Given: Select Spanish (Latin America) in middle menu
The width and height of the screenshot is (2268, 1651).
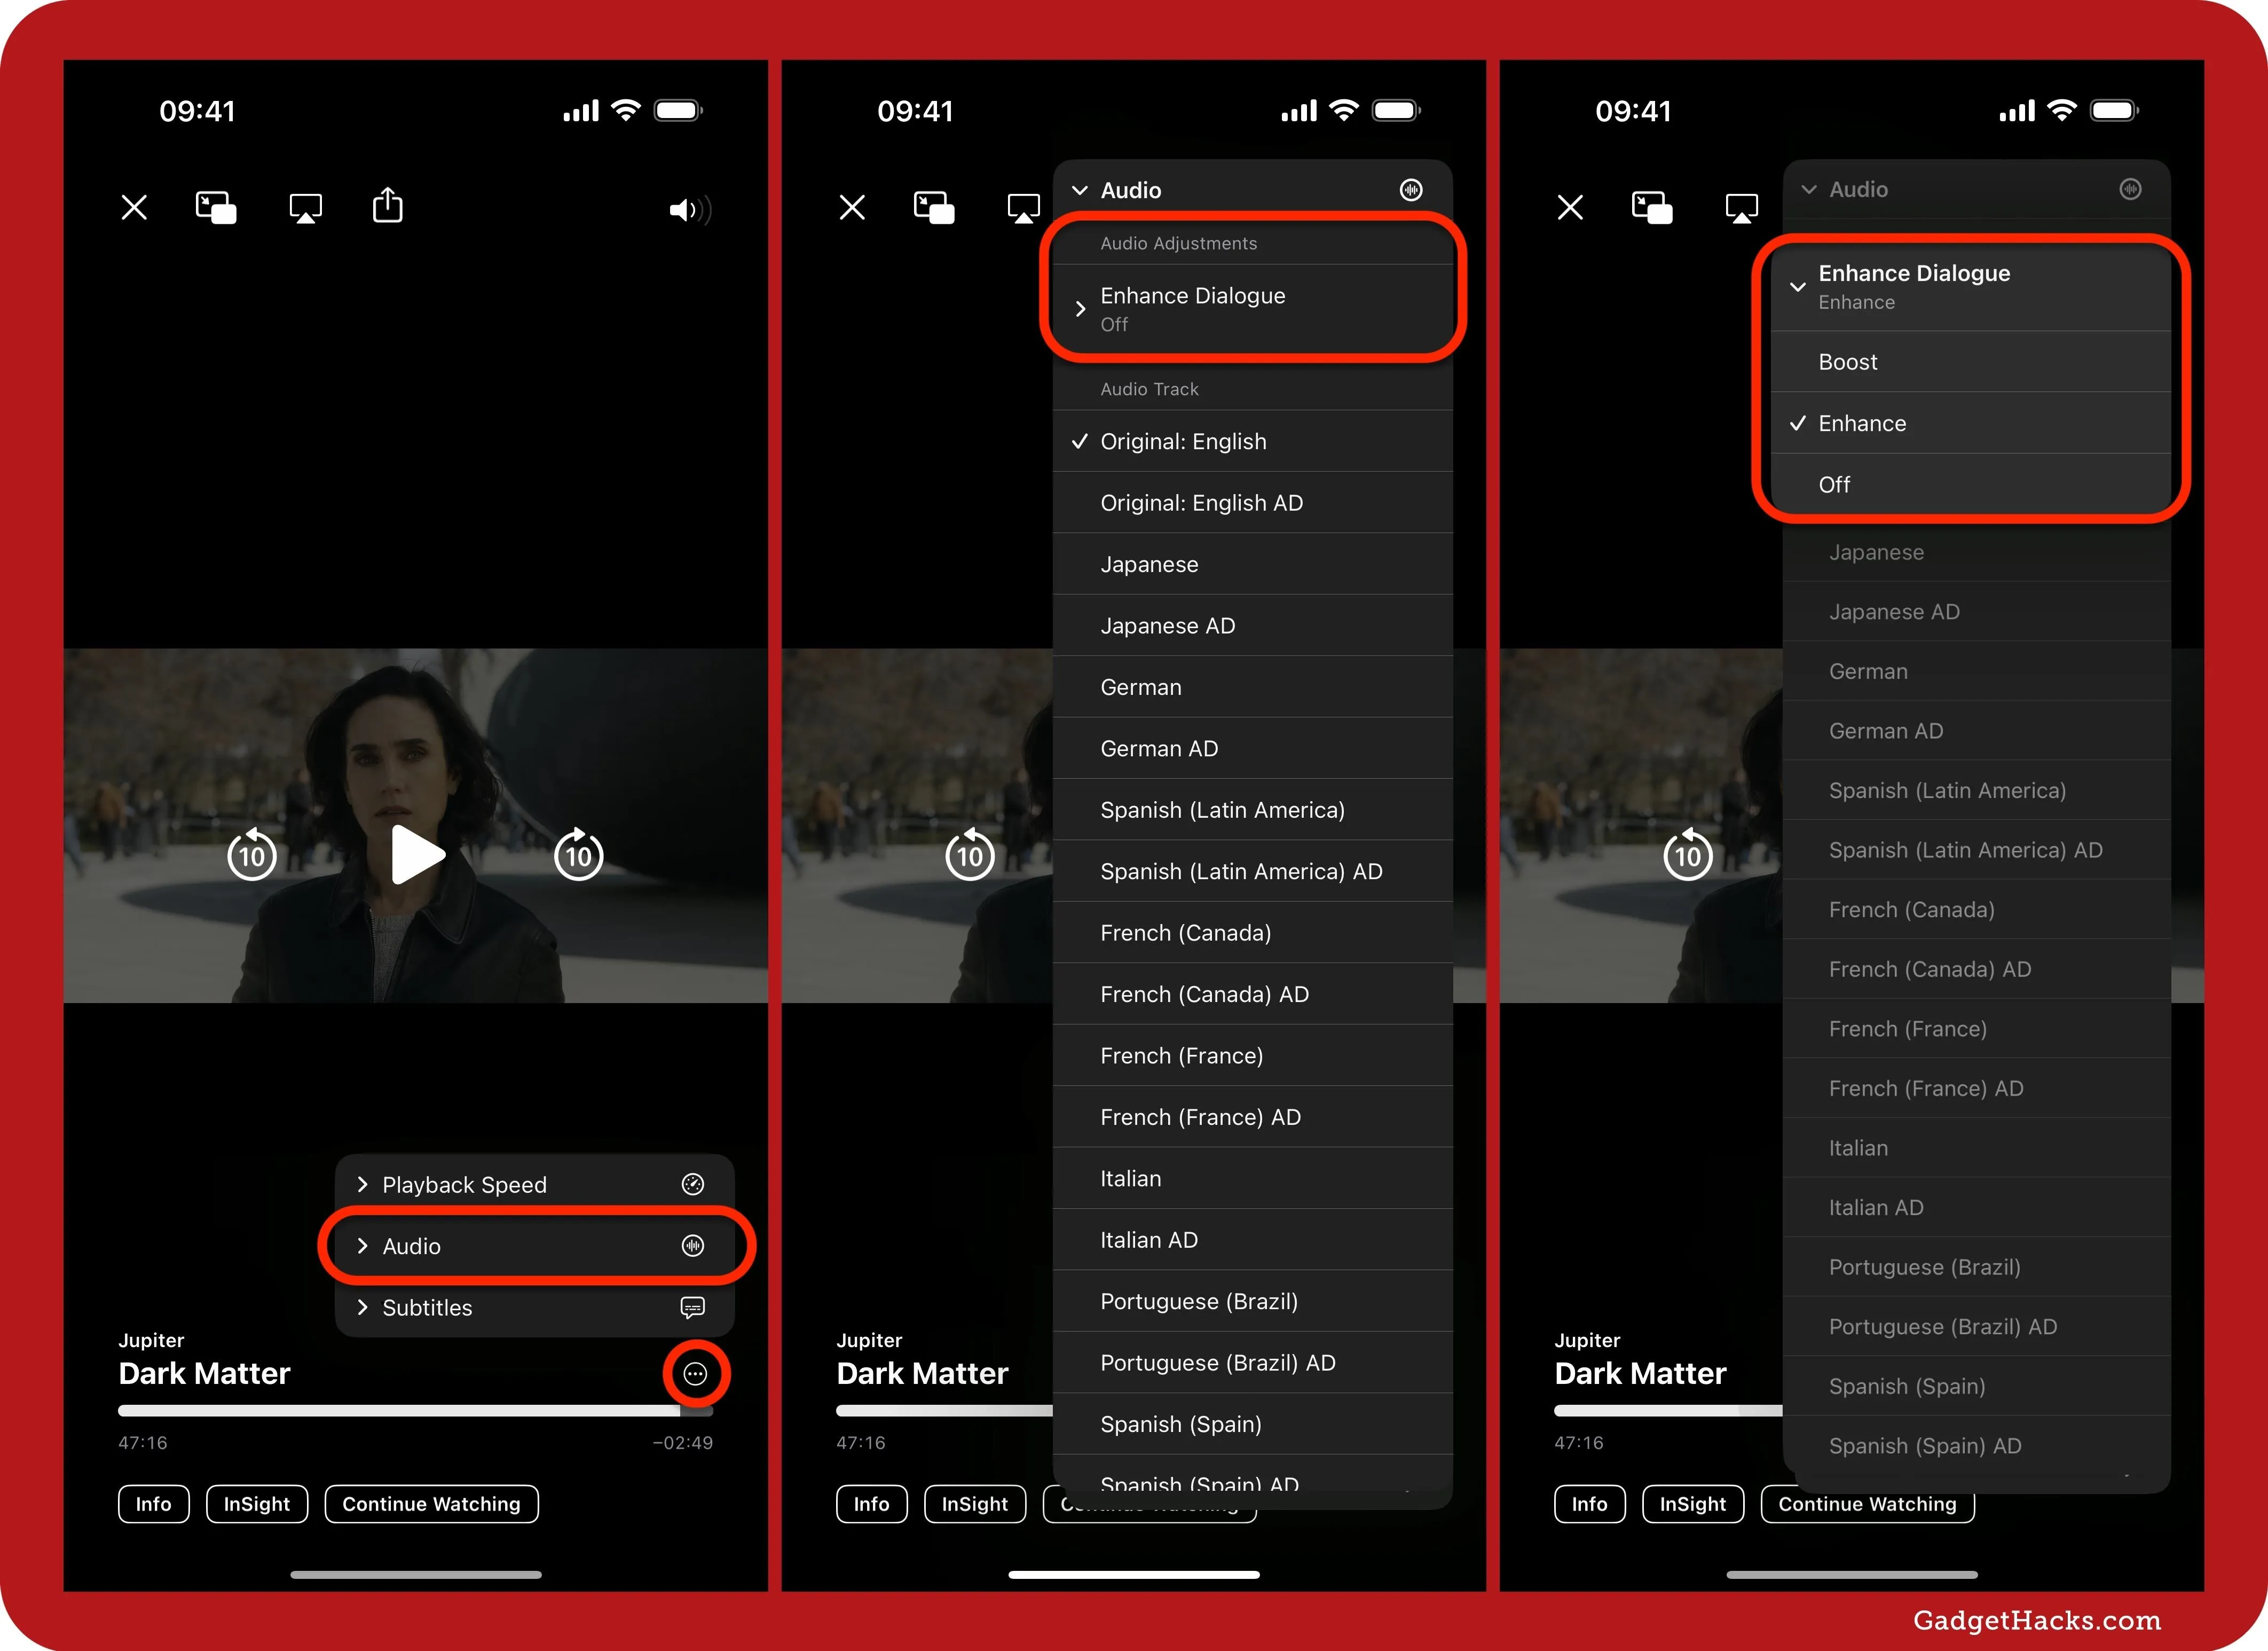Looking at the screenshot, I should click(1253, 810).
